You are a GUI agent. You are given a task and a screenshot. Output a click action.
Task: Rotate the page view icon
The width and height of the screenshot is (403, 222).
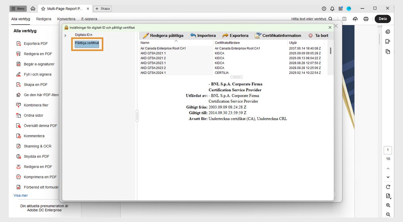pyautogui.click(x=388, y=187)
